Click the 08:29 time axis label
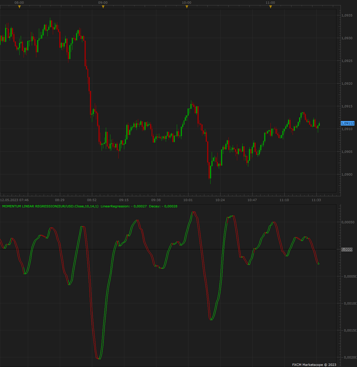This screenshot has width=357, height=367. coord(60,200)
